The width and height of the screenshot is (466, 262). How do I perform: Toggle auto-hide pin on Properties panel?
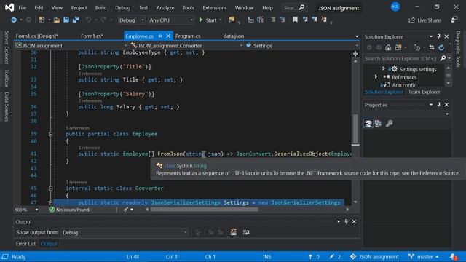pyautogui.click(x=438, y=105)
